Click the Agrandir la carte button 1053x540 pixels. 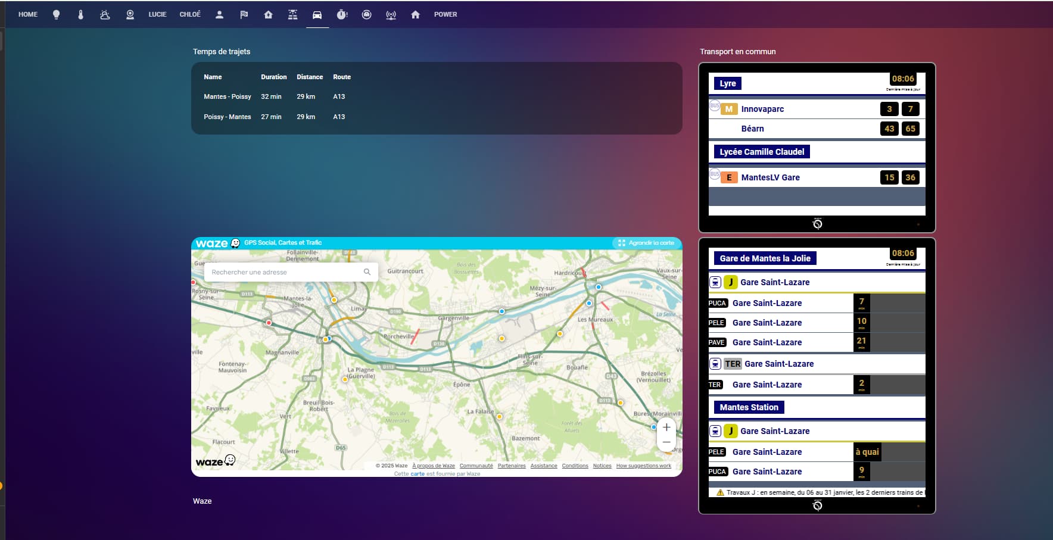[x=646, y=243]
